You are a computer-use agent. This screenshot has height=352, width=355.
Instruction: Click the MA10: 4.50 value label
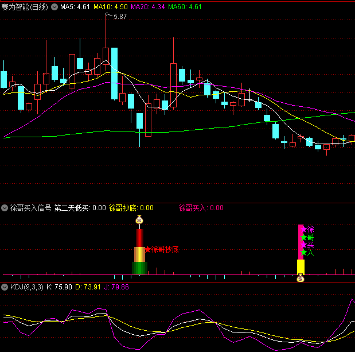(x=111, y=7)
